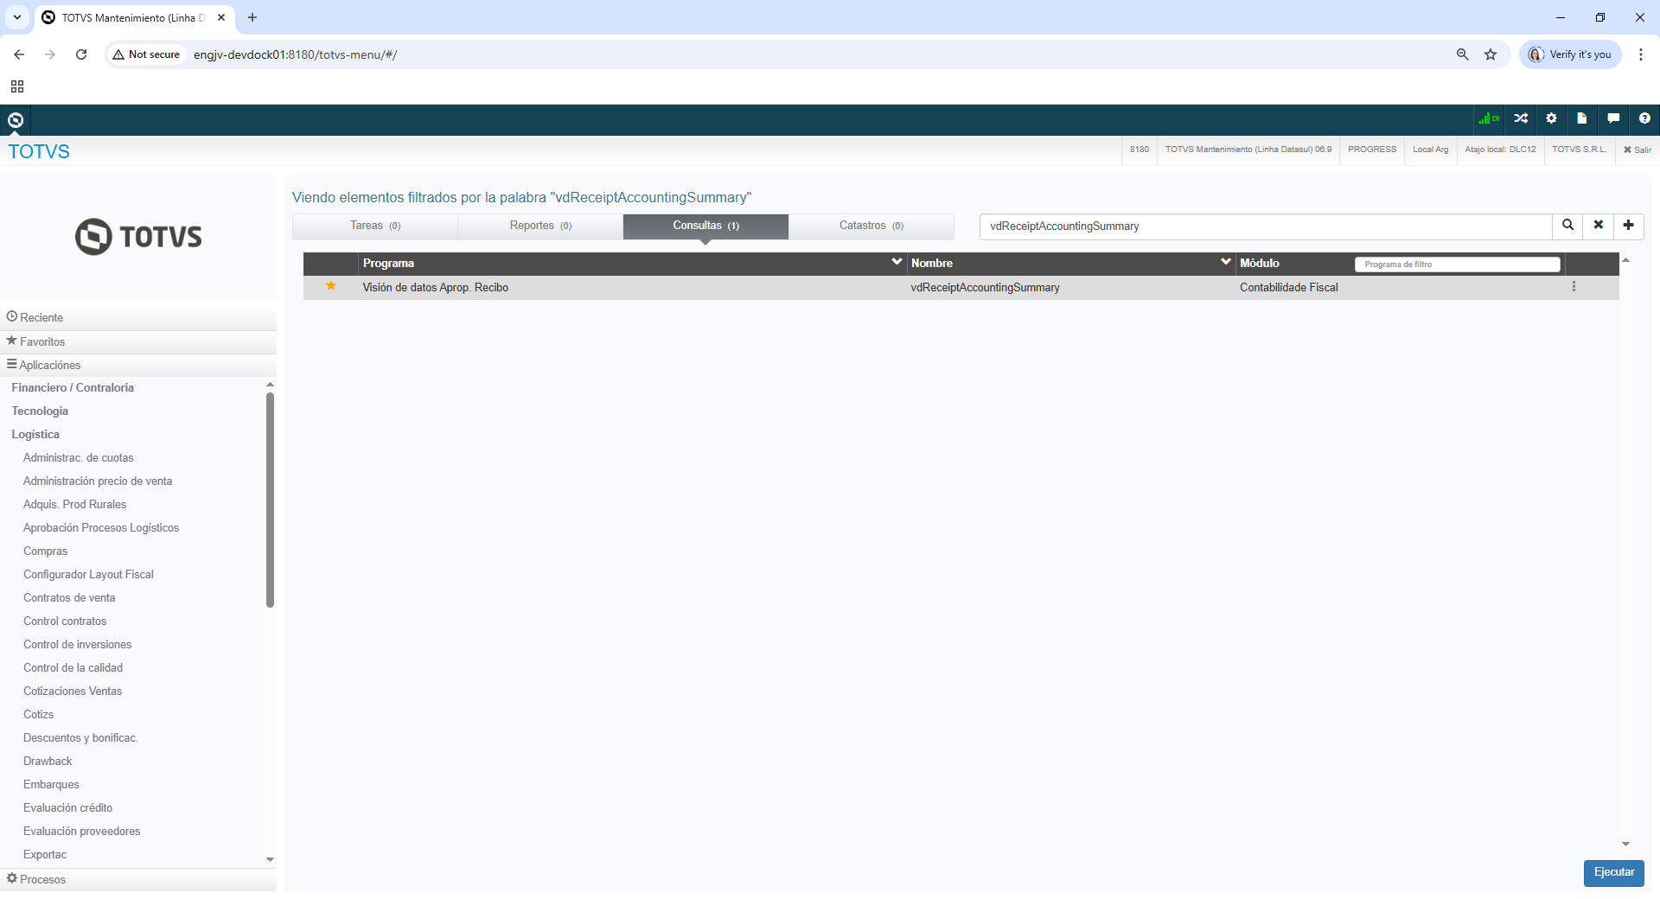This screenshot has width=1660, height=899.
Task: Open the chat bubble icon
Action: 1613,118
